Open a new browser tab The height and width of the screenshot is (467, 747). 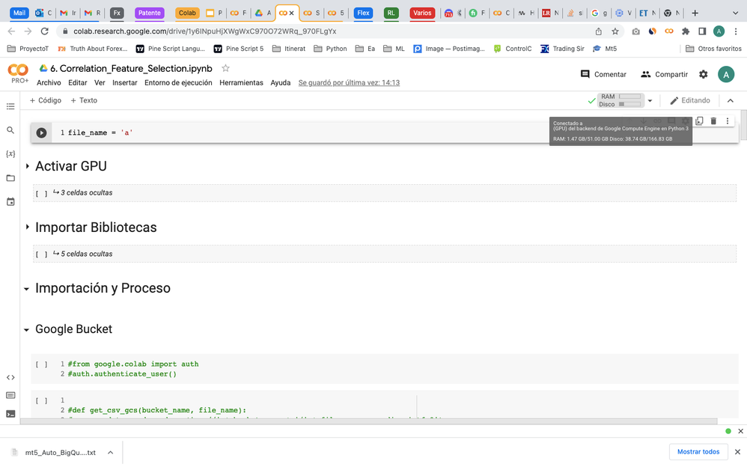tap(695, 13)
